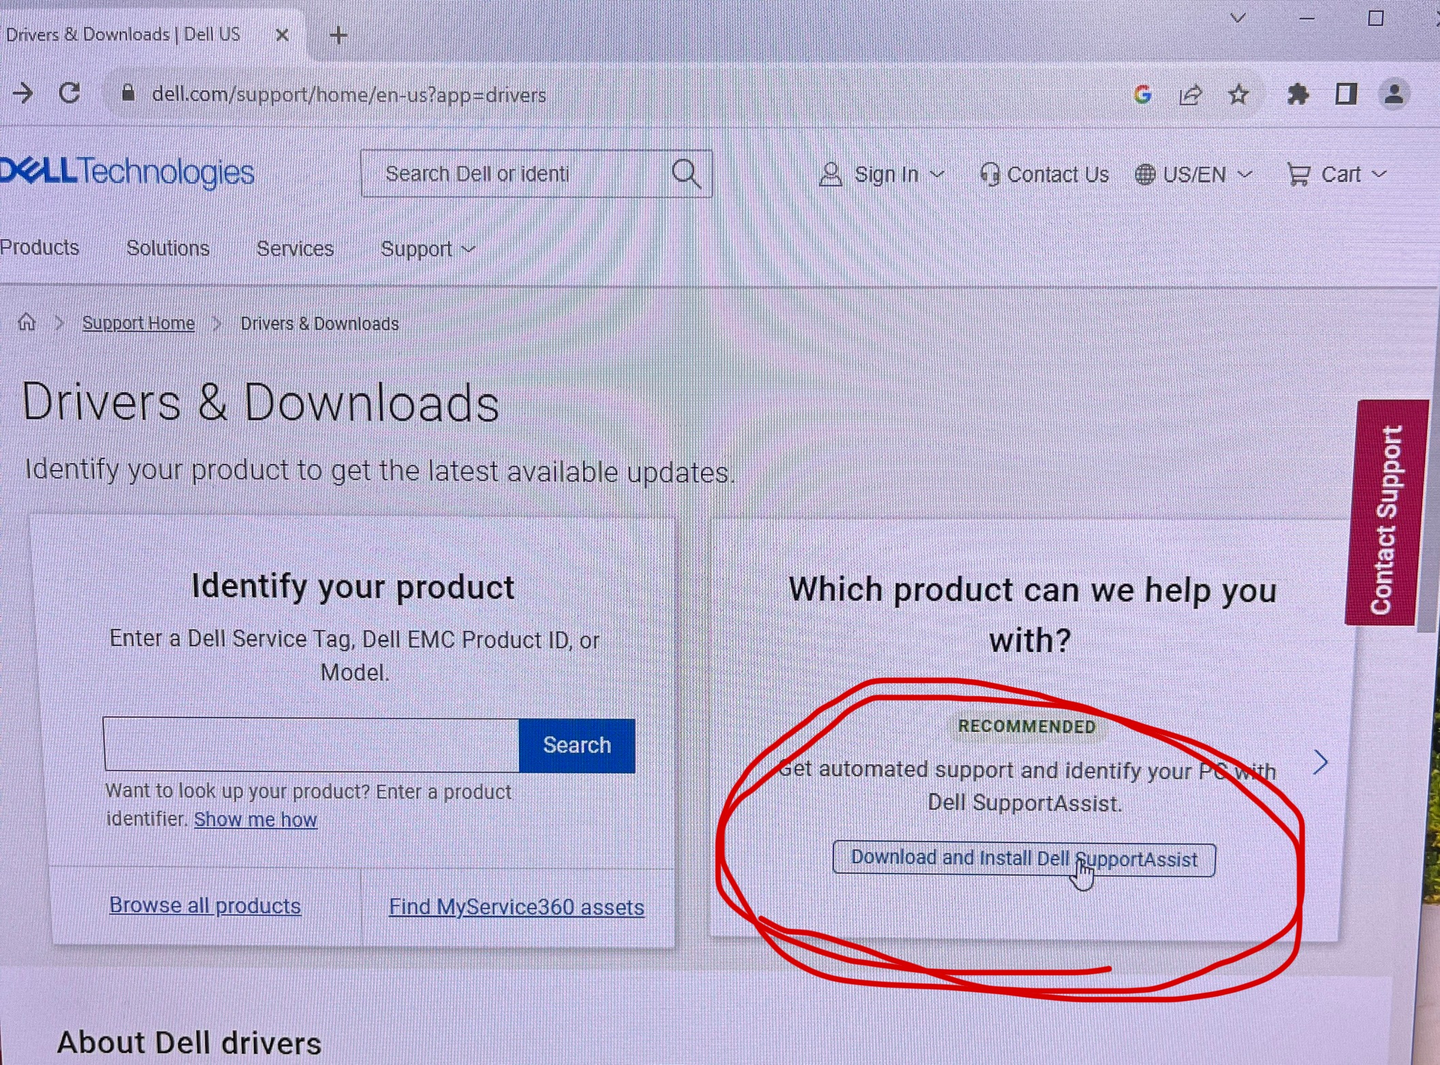Open the Services navigation menu
1440x1065 pixels.
point(294,249)
